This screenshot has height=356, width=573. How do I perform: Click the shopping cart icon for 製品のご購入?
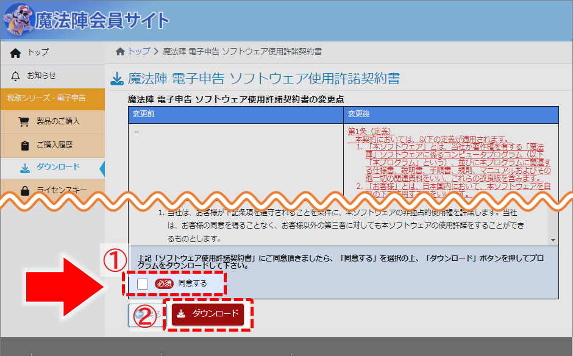pyautogui.click(x=24, y=121)
